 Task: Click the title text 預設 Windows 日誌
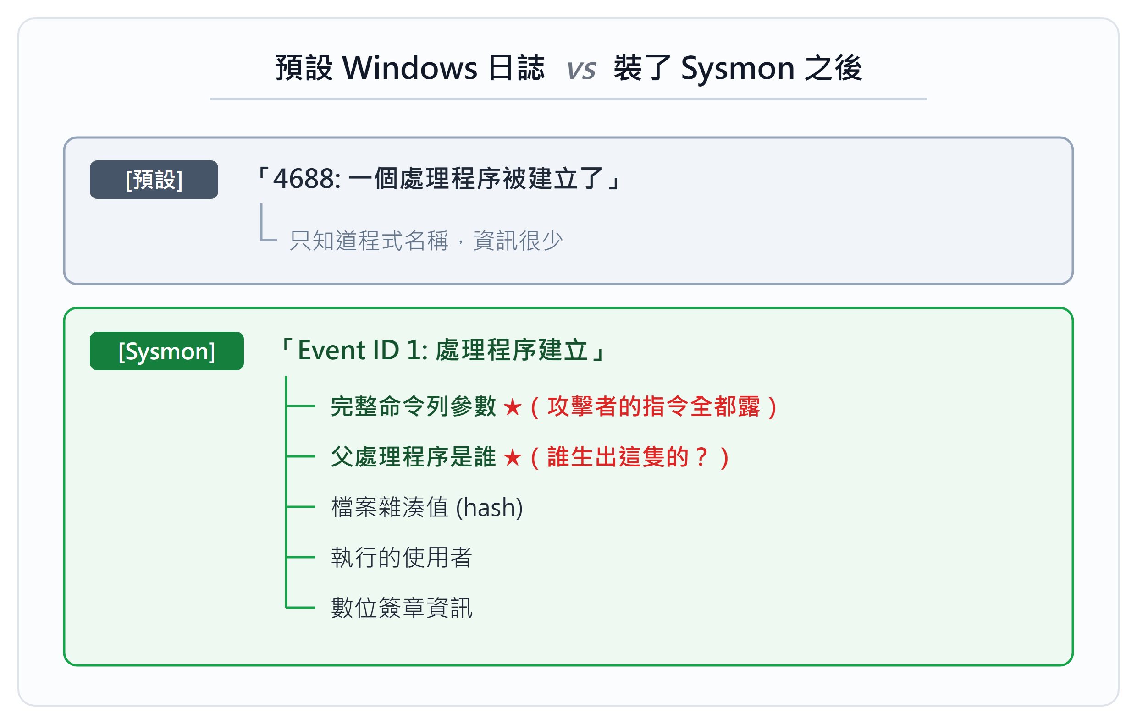tap(410, 67)
